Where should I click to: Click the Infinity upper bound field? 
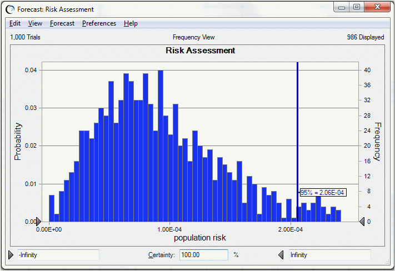[330, 255]
